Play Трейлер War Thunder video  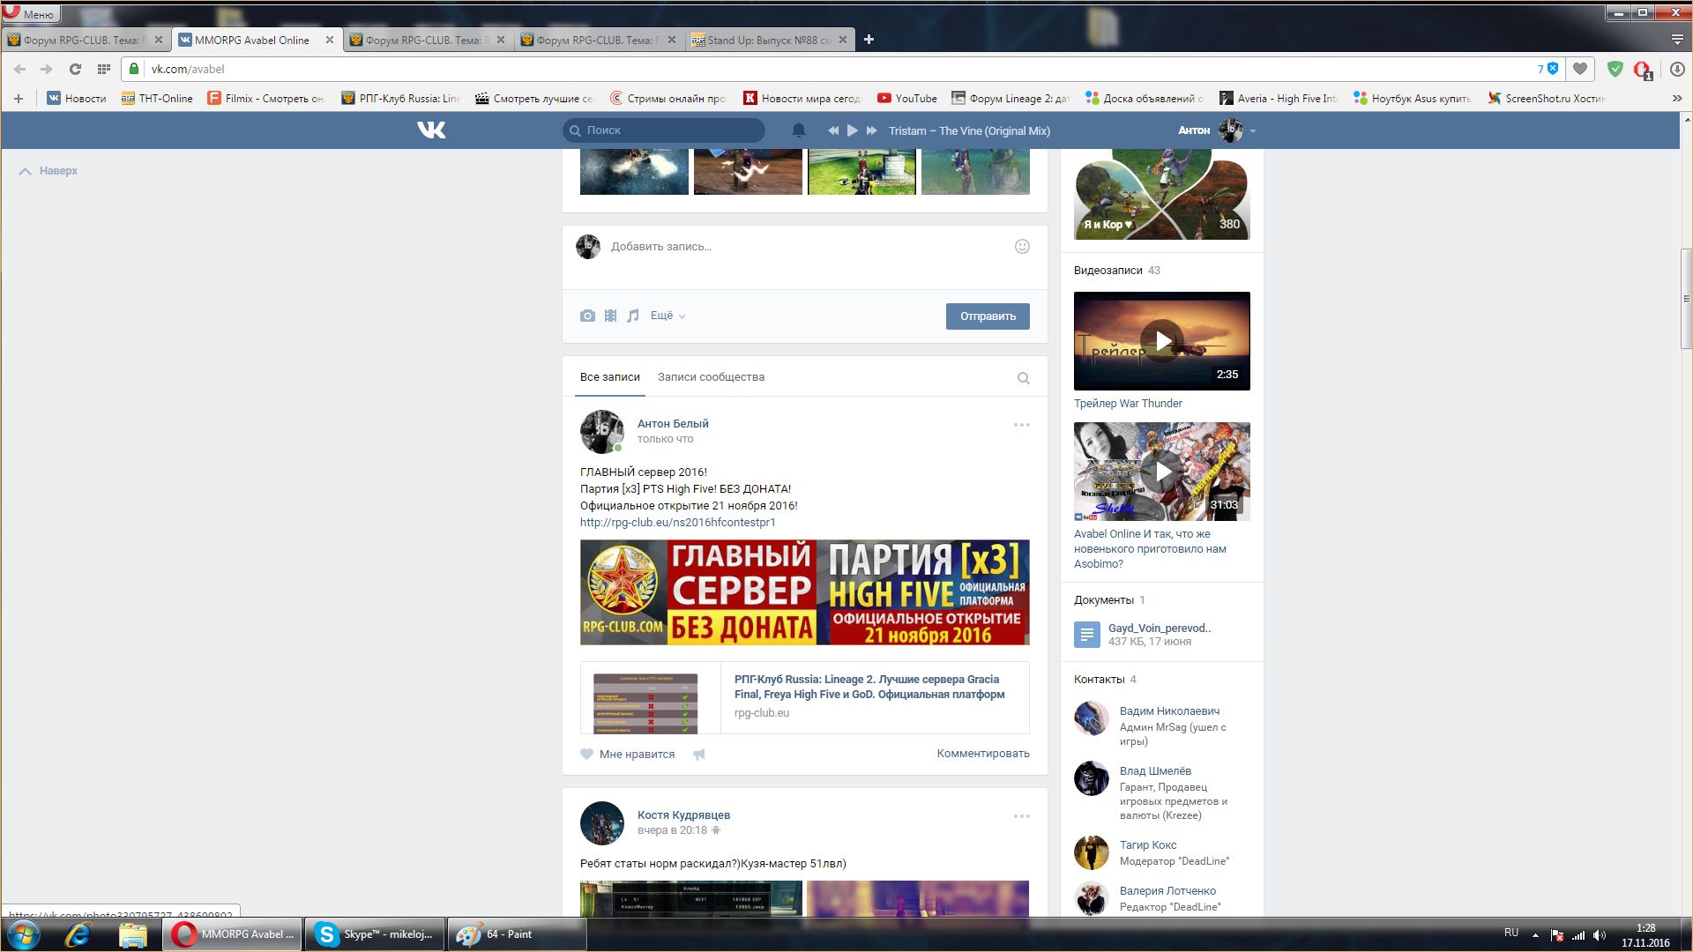(1161, 341)
